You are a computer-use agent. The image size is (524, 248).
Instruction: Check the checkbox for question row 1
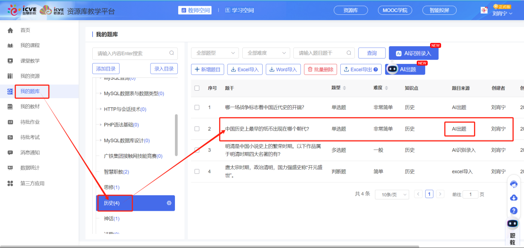tap(197, 107)
